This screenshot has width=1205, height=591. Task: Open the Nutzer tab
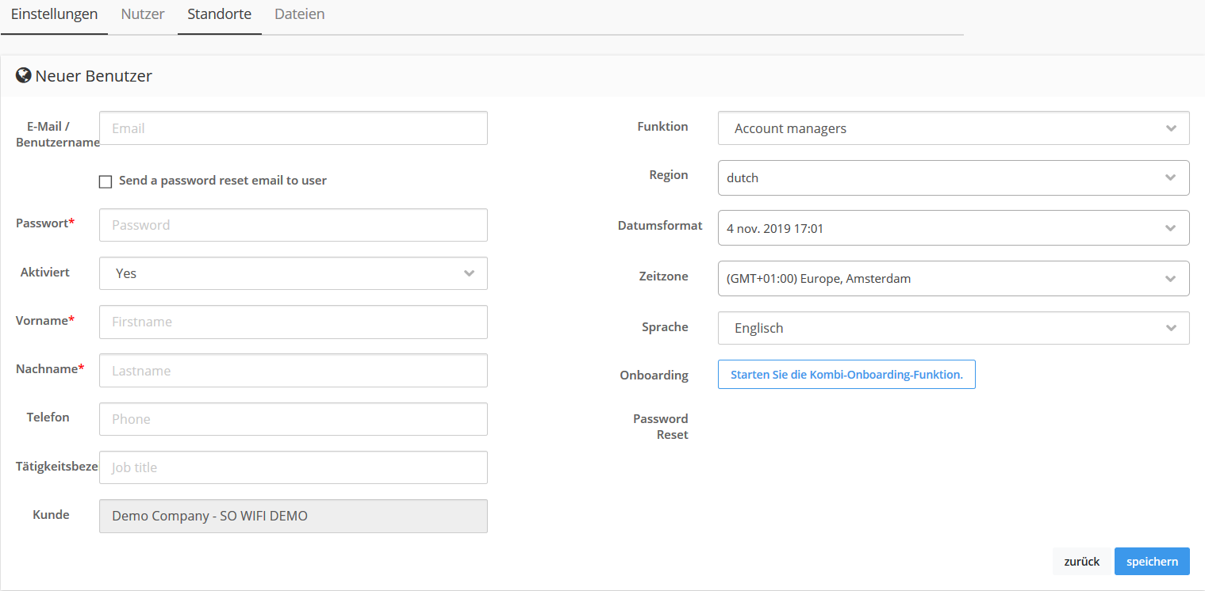click(x=143, y=14)
